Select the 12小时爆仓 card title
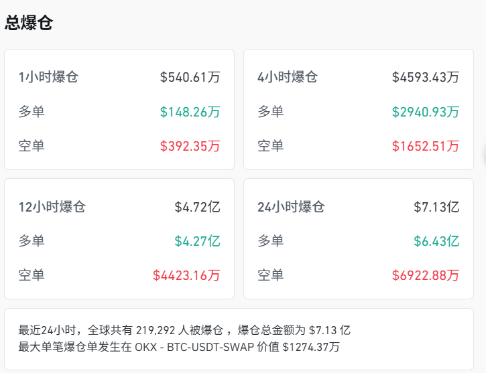 [x=52, y=206]
